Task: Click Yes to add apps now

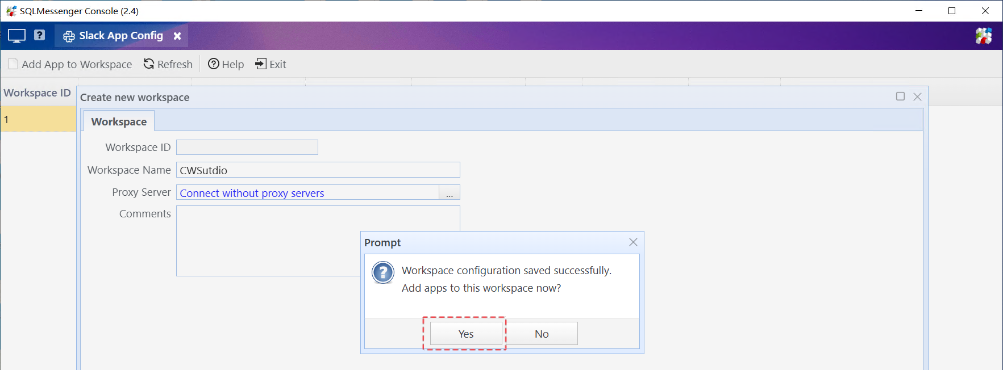Action: 466,334
